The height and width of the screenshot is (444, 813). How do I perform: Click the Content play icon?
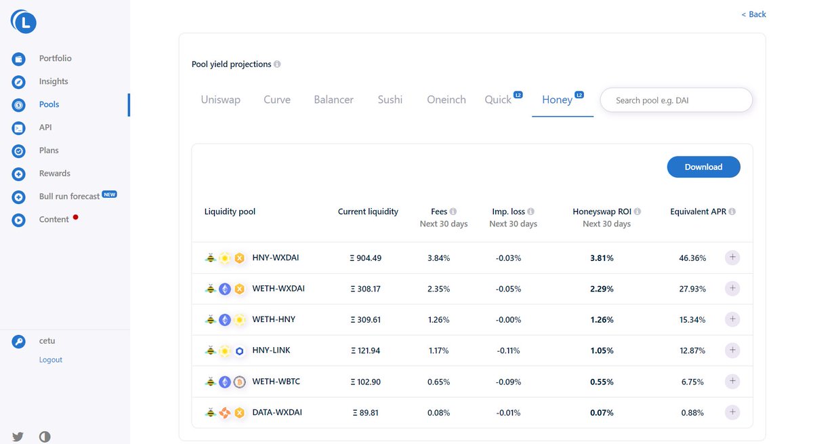pos(19,220)
